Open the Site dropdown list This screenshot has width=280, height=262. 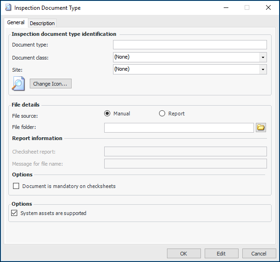point(263,69)
